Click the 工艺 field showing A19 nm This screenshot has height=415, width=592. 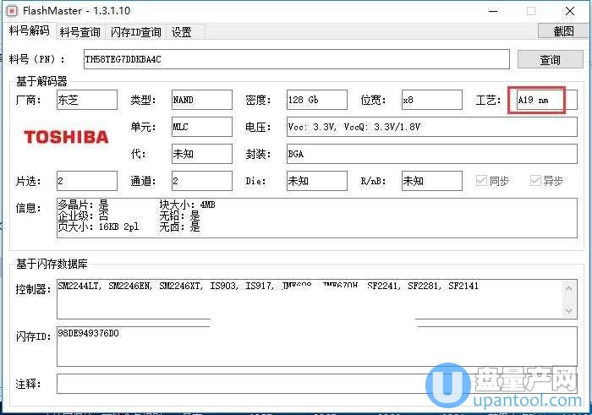pos(542,100)
